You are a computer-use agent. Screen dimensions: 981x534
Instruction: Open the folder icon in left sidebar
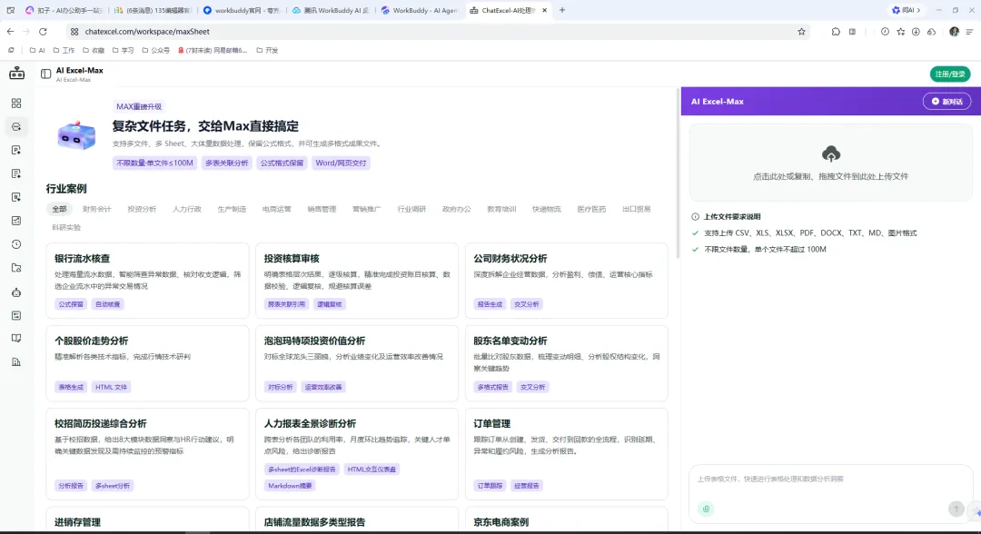point(16,268)
